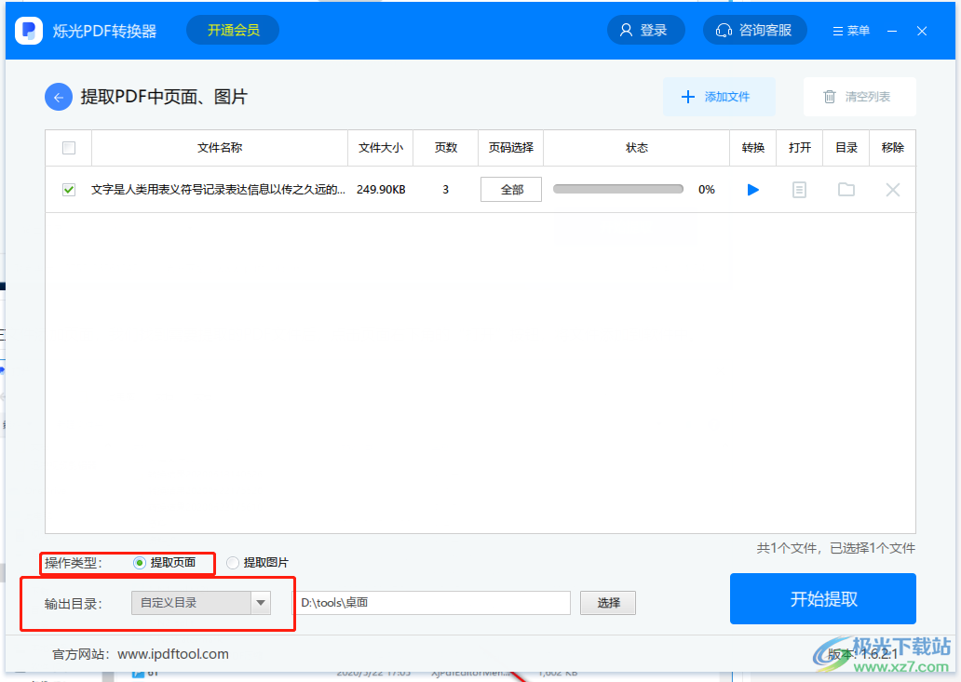
Task: Open the converted file document icon
Action: (799, 190)
